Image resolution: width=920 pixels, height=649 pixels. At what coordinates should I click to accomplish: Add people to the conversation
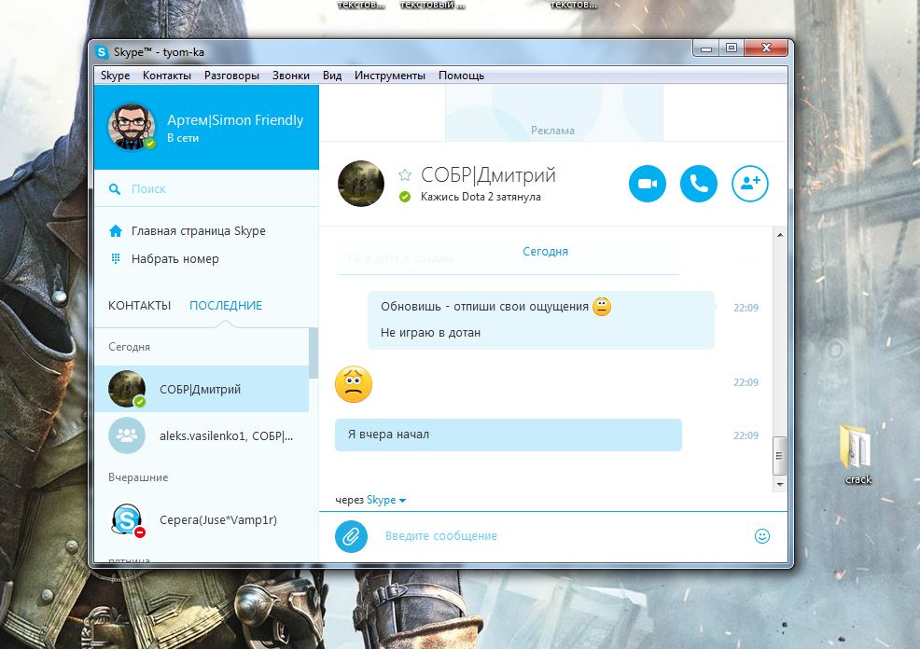(x=750, y=184)
